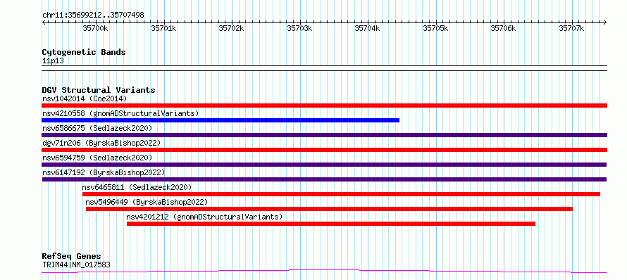
Task: Select the 11p13 cytogenetic band line
Action: (324, 68)
